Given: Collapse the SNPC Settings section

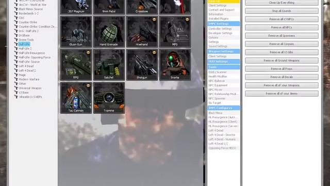Looking at the screenshot, I should click(x=223, y=24).
